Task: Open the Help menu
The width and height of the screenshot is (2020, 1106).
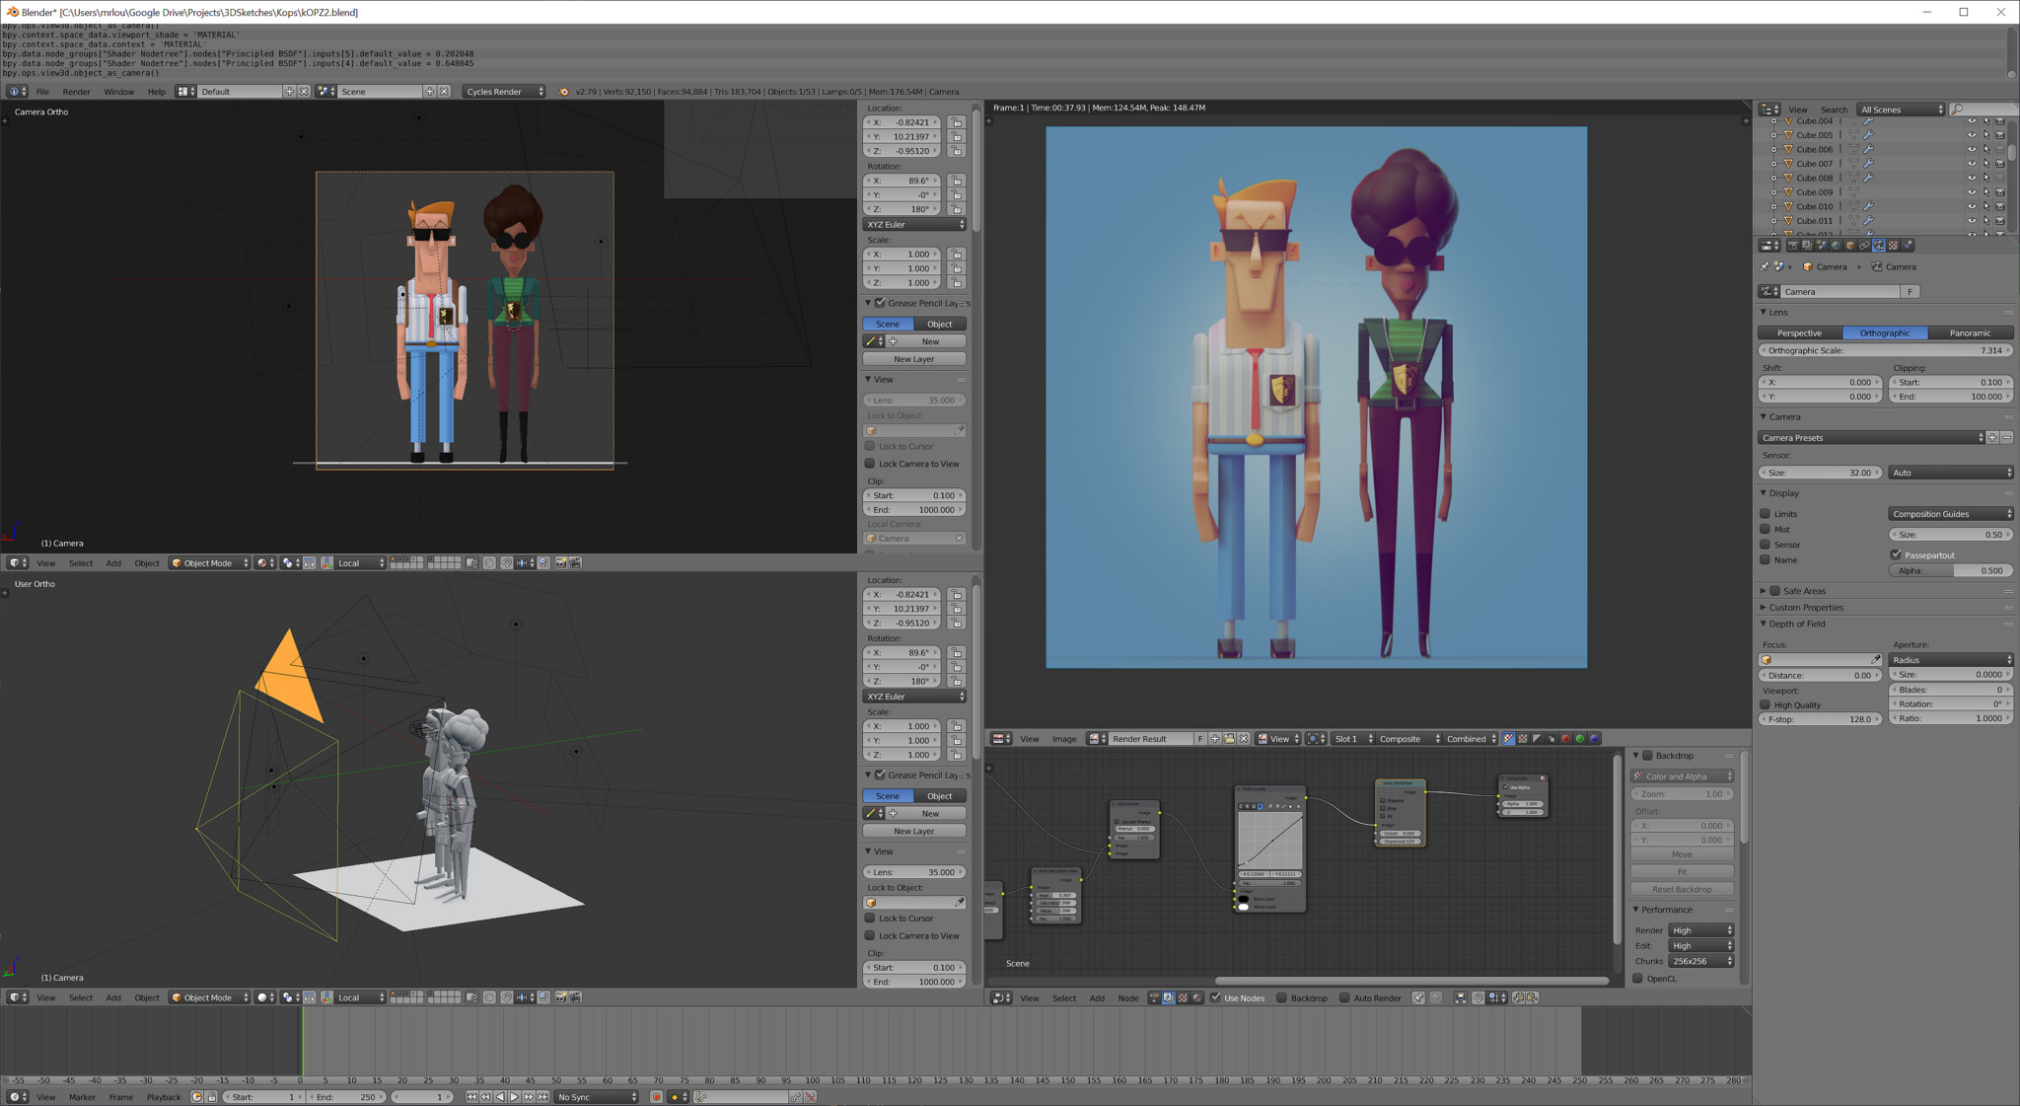Action: (x=157, y=92)
